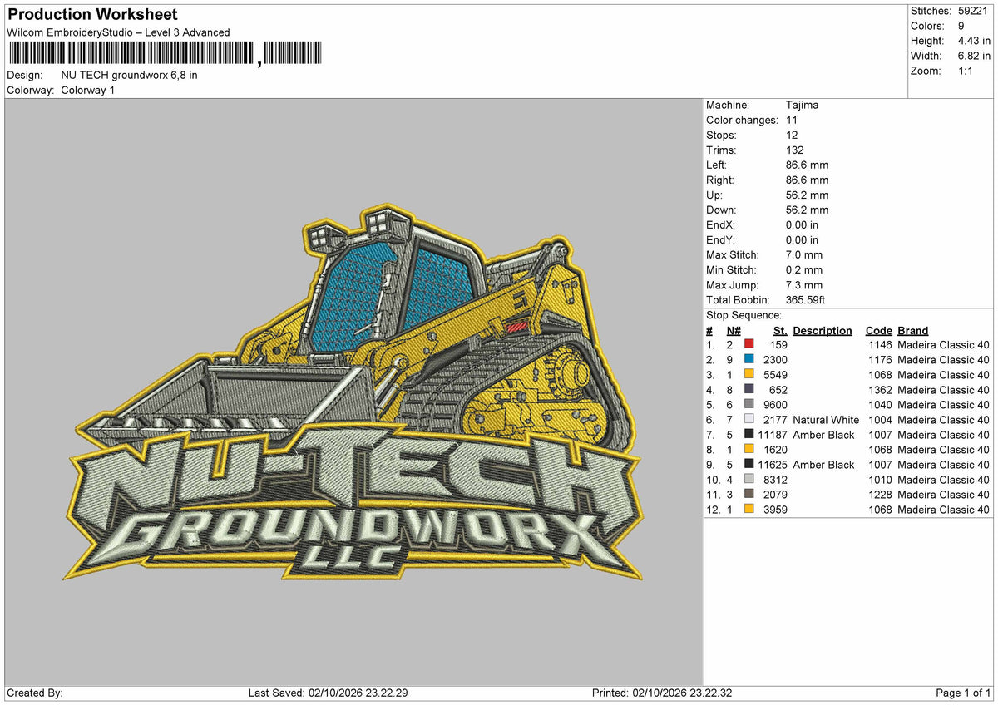This screenshot has height=705, width=998.
Task: Select the yellow swatch in stop row 3
Action: click(x=749, y=375)
